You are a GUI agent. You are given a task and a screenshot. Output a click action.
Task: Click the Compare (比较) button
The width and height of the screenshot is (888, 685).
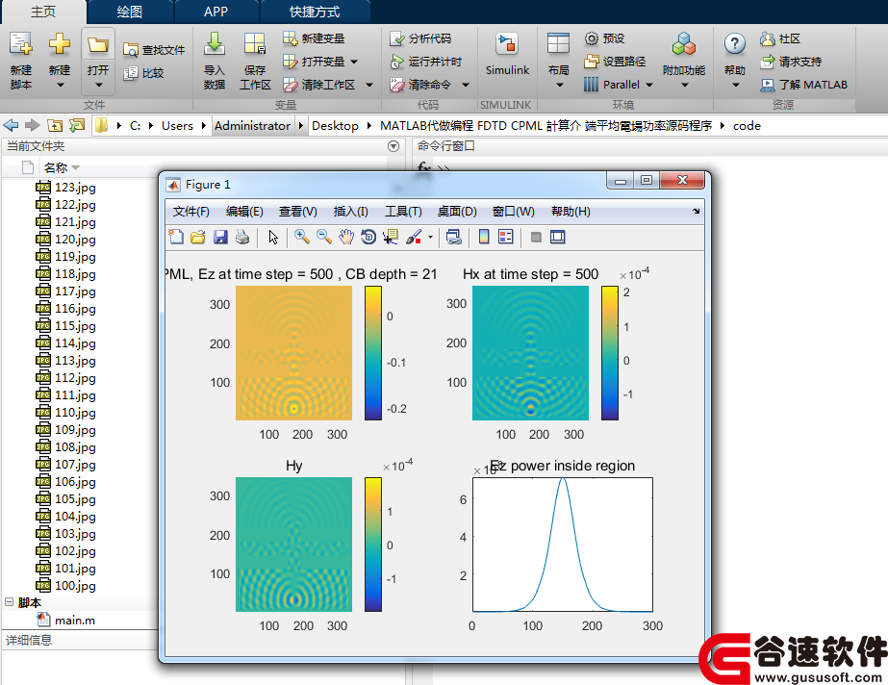click(144, 73)
